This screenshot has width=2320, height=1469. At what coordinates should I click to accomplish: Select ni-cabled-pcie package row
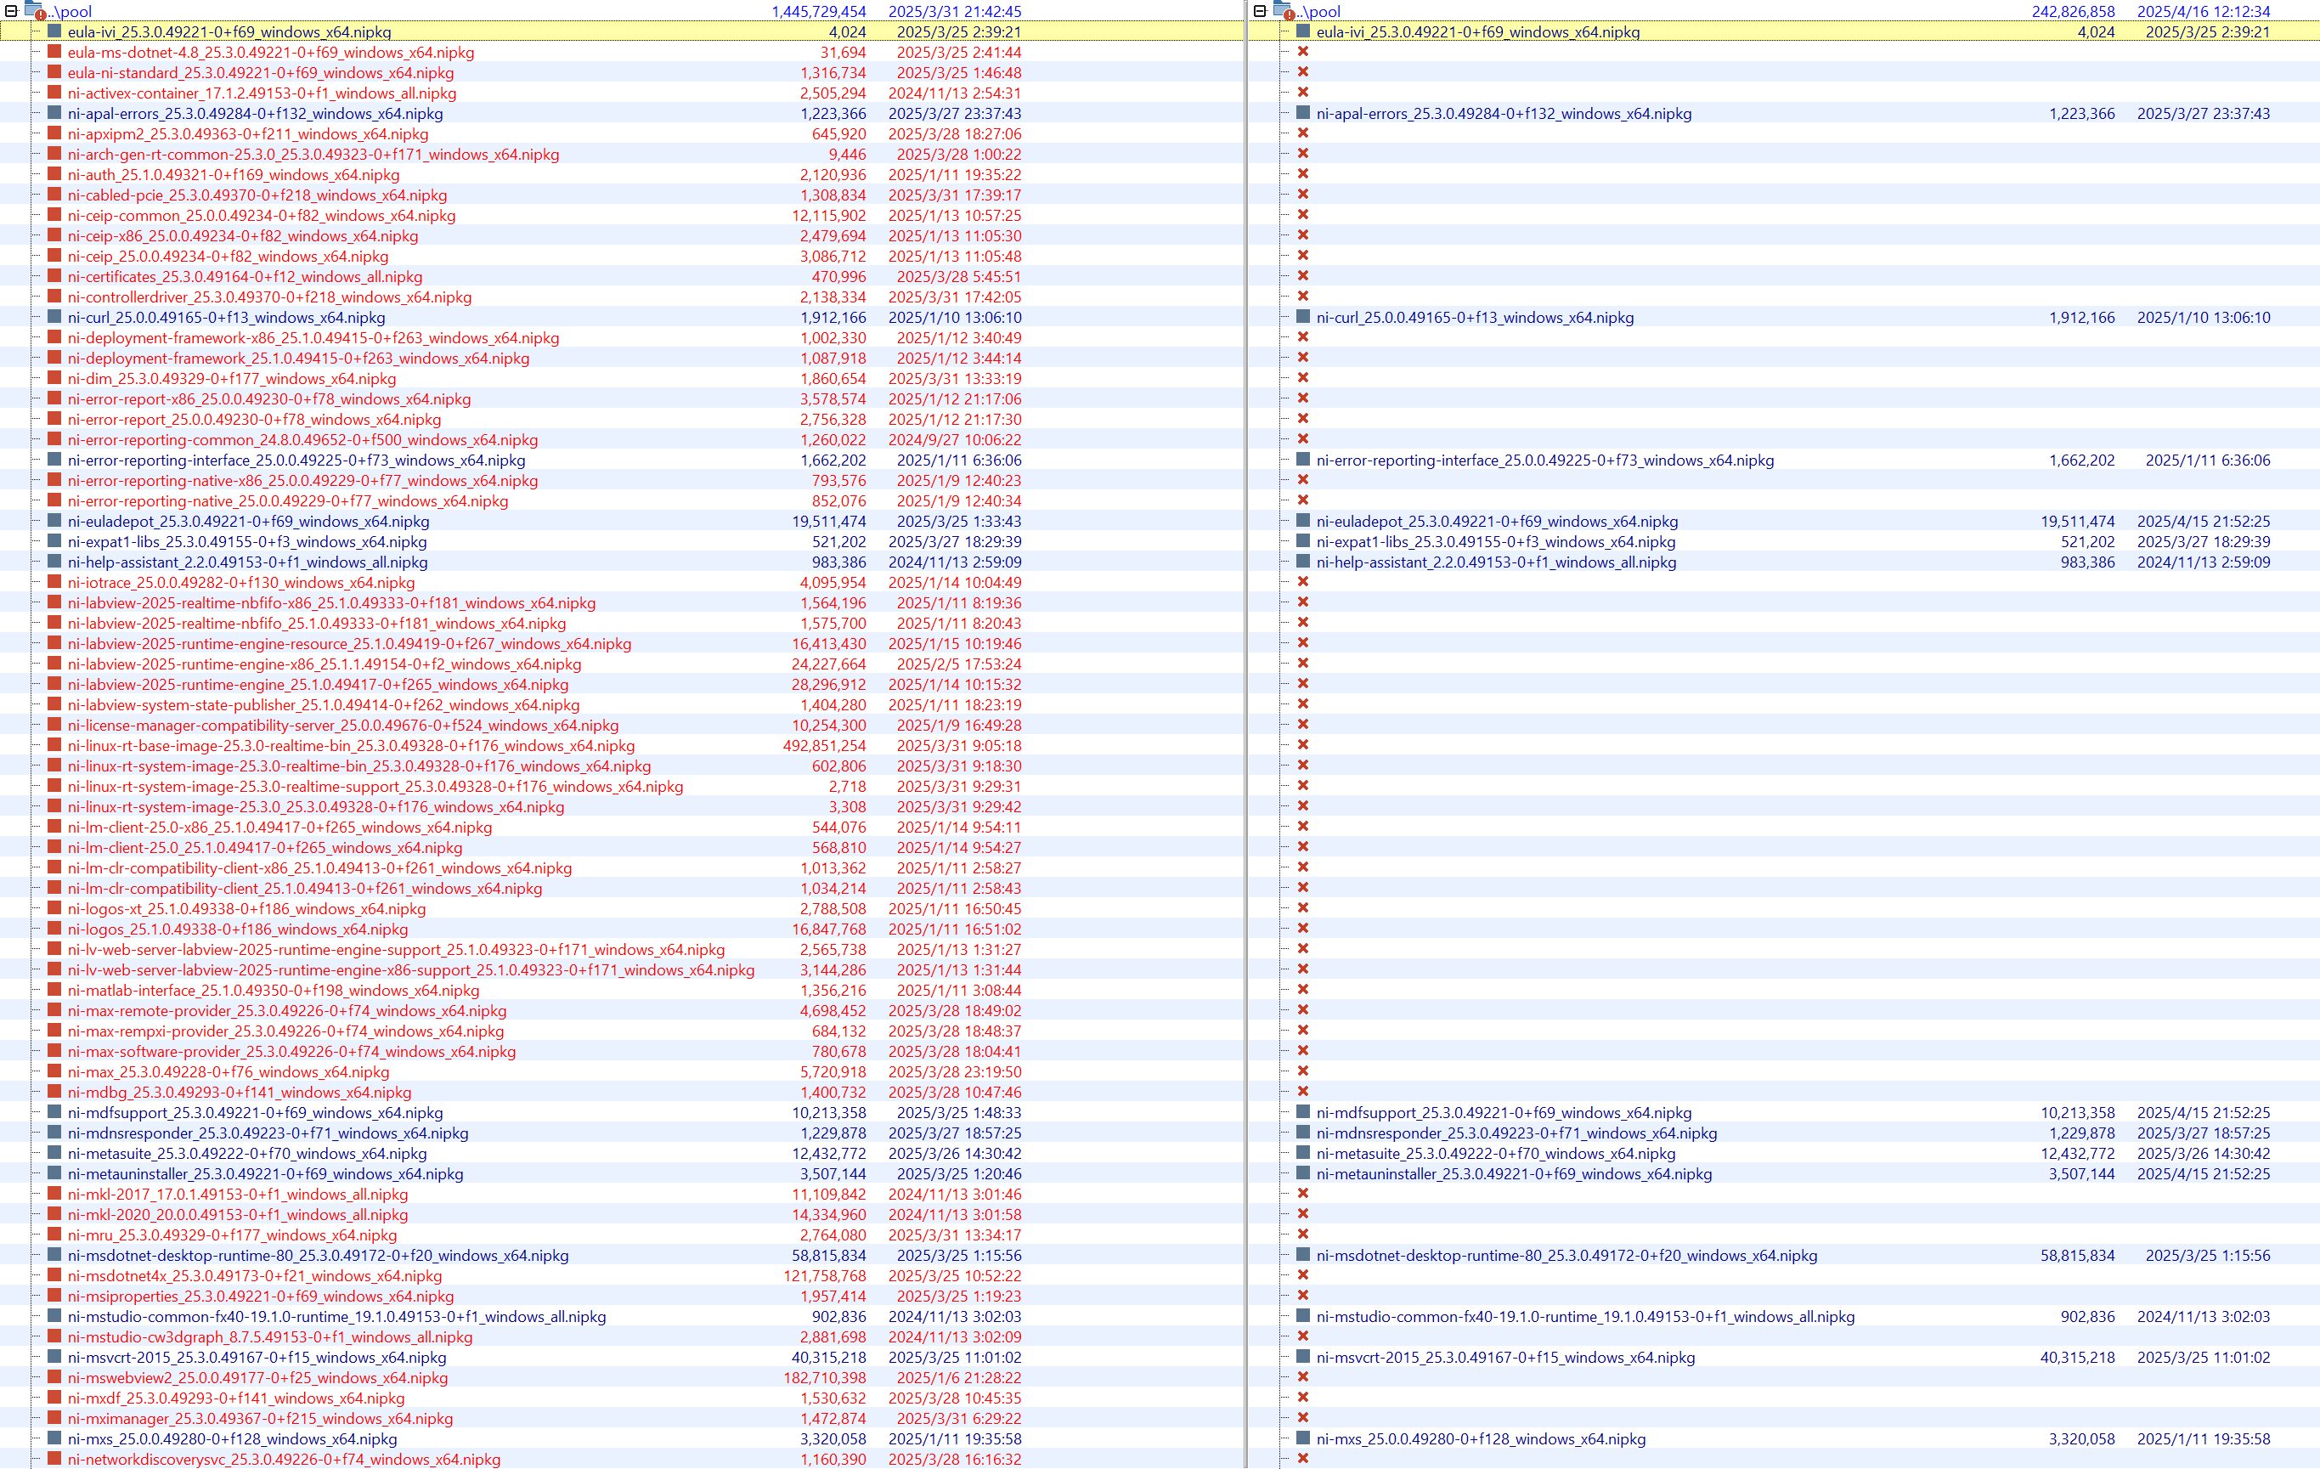(257, 195)
